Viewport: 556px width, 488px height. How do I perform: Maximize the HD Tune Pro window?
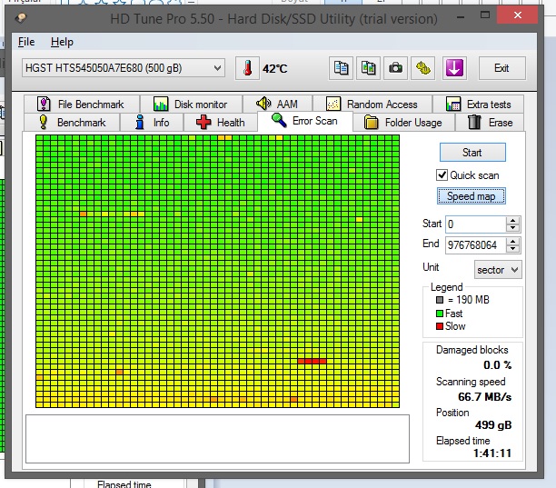[x=485, y=15]
